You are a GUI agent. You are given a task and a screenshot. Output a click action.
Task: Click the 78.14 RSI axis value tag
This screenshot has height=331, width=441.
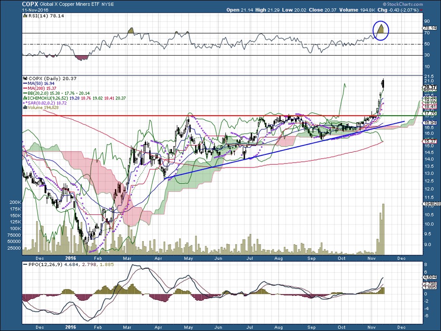430,28
